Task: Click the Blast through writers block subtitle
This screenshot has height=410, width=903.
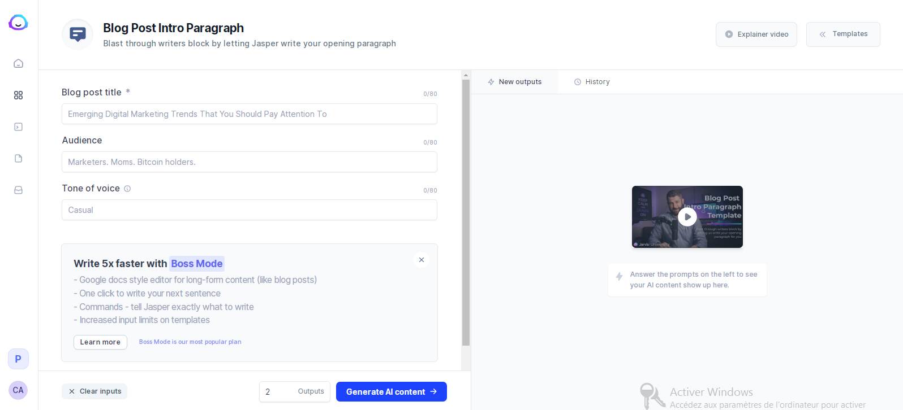Action: [x=250, y=43]
